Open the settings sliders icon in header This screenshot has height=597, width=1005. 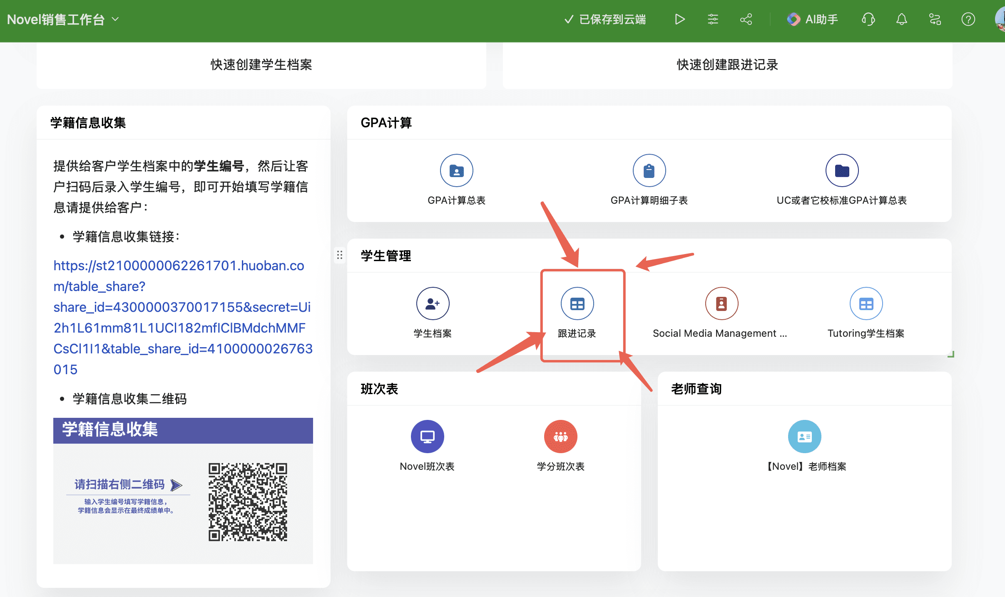713,20
